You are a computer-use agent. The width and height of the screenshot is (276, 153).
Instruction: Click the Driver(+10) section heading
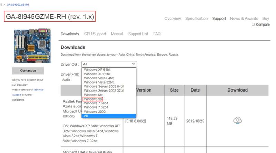pyautogui.click(x=70, y=74)
